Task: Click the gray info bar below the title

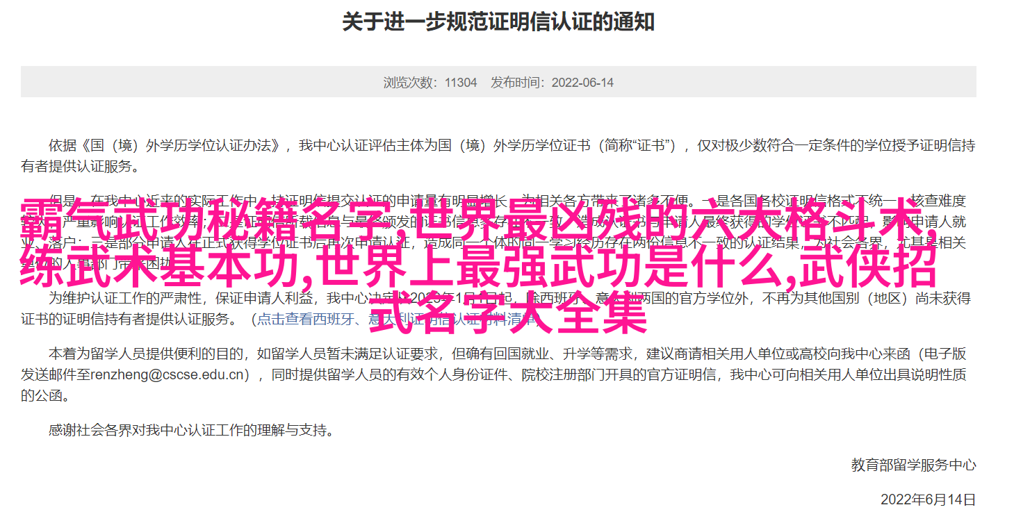Action: (x=498, y=82)
